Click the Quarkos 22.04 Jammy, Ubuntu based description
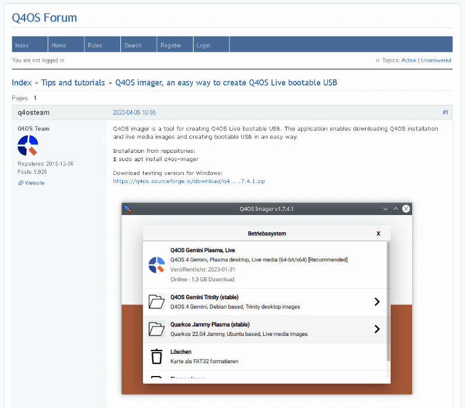465x408 pixels. tap(239, 334)
